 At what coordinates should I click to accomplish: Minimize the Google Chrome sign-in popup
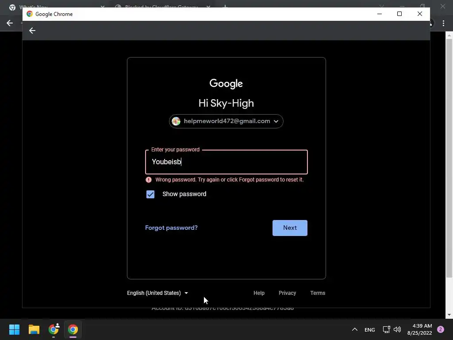point(380,14)
